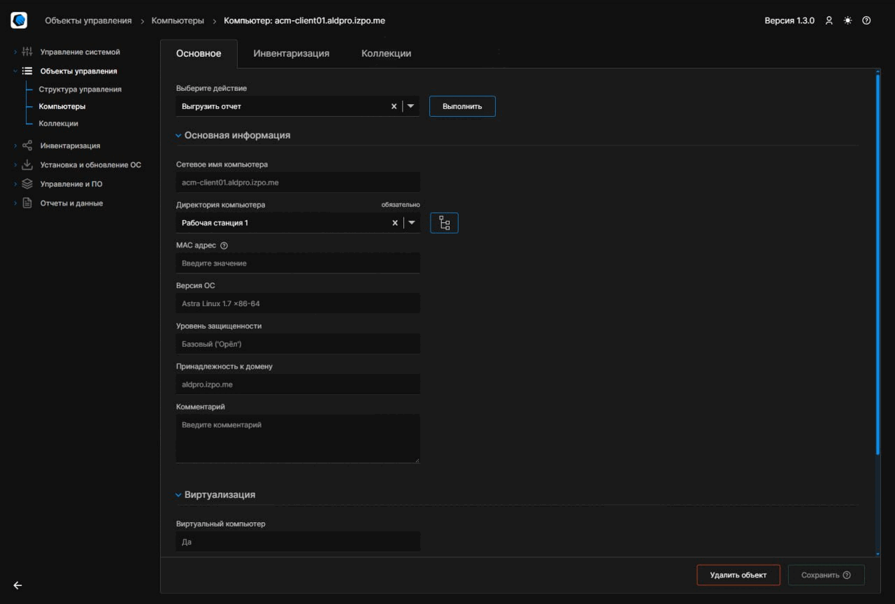Click the Выполнить button

(x=461, y=106)
